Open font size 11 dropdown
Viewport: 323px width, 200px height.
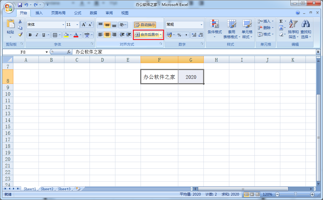click(77, 25)
